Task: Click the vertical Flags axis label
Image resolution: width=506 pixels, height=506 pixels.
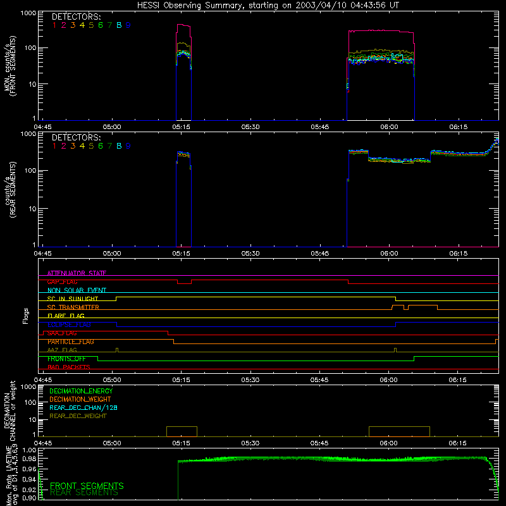Action: 26,316
